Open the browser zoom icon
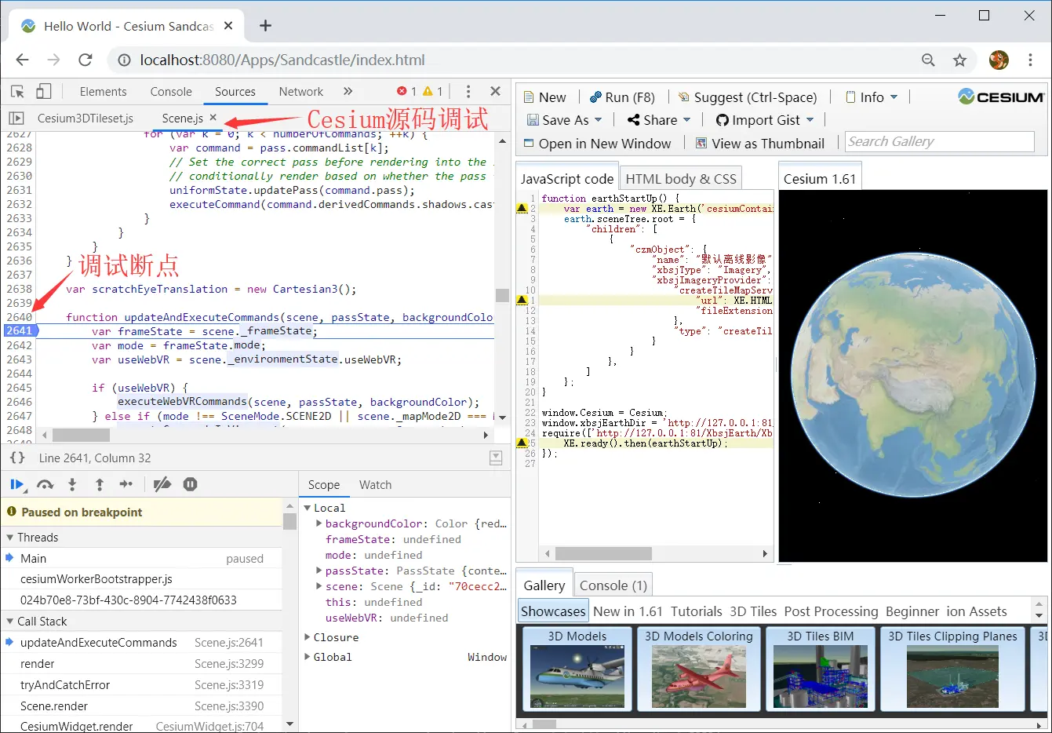1052x733 pixels. tap(928, 60)
